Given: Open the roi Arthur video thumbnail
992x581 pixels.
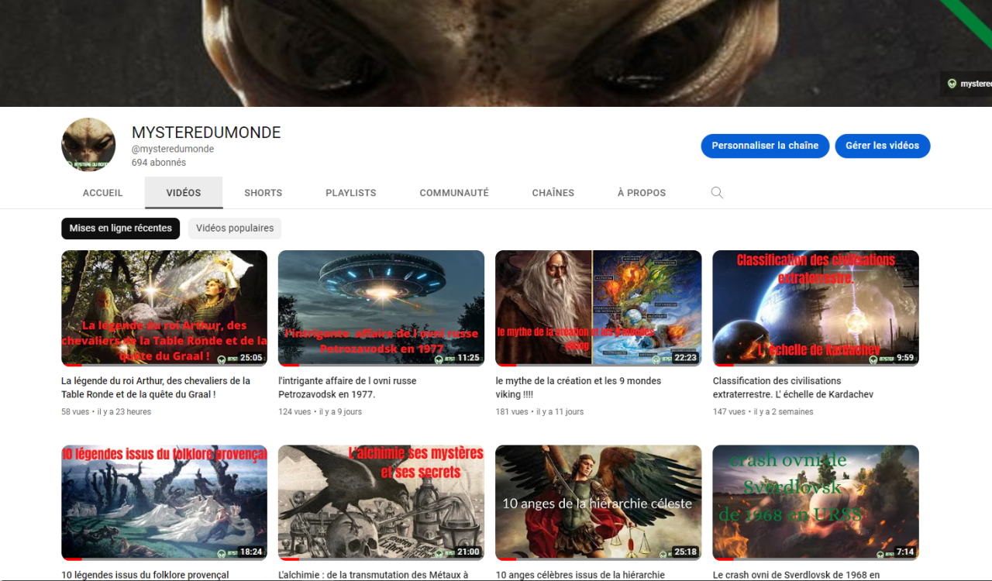Looking at the screenshot, I should (164, 308).
